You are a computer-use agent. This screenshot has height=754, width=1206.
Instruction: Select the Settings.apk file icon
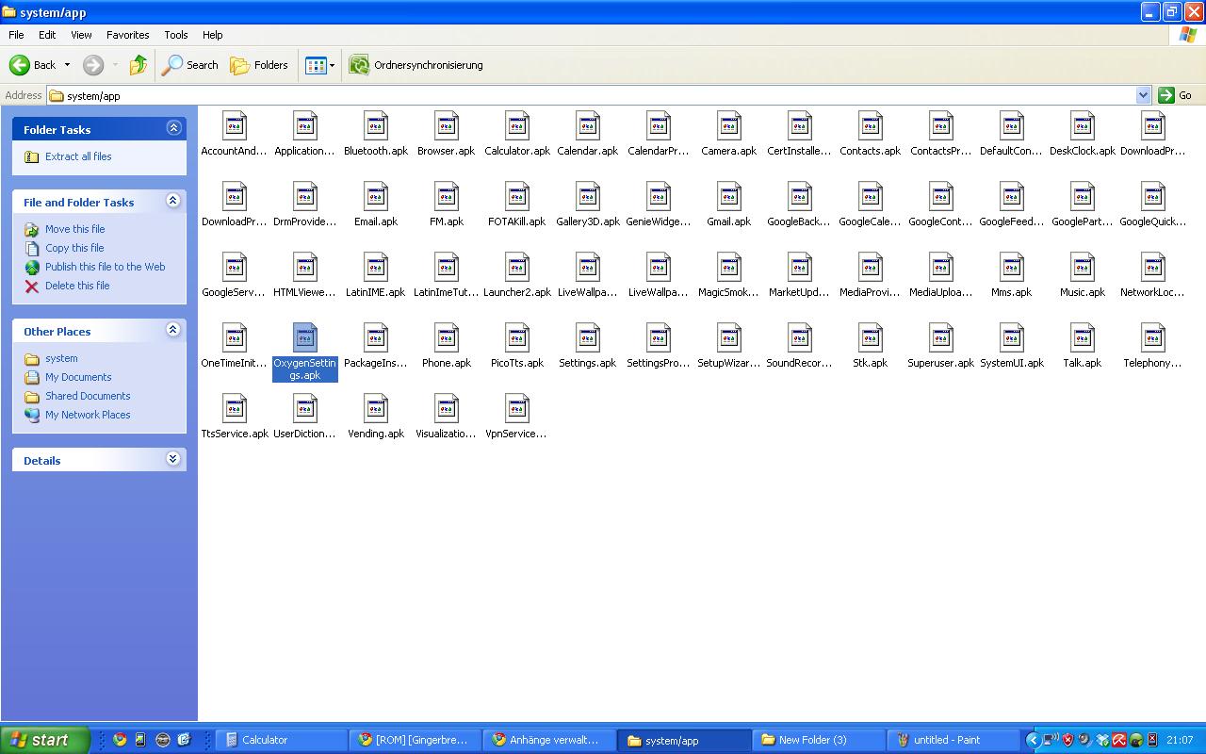click(x=588, y=338)
